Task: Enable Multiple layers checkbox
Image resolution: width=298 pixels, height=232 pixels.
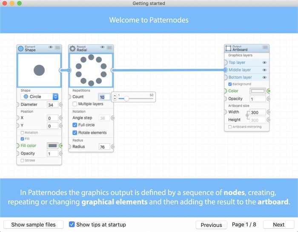Action: point(75,104)
